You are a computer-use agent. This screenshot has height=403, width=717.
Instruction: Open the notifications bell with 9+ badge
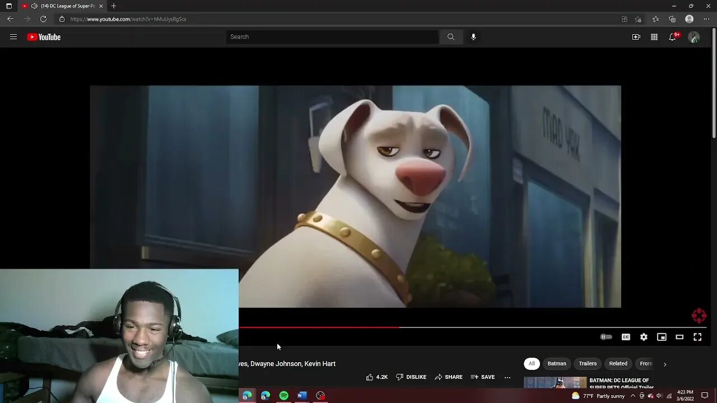673,37
